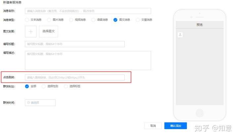Click the 图文封面 label
Viewport: 238px width, 138px height.
point(9,31)
